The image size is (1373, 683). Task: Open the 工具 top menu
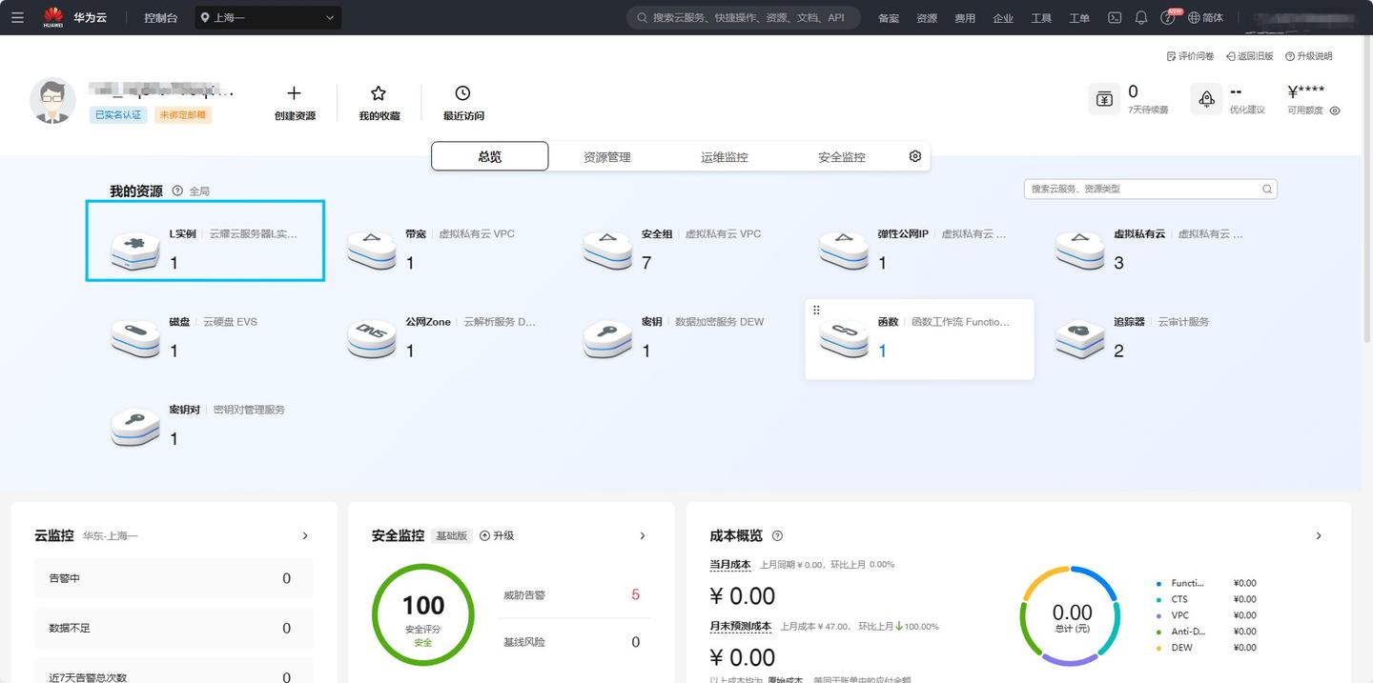[1041, 18]
